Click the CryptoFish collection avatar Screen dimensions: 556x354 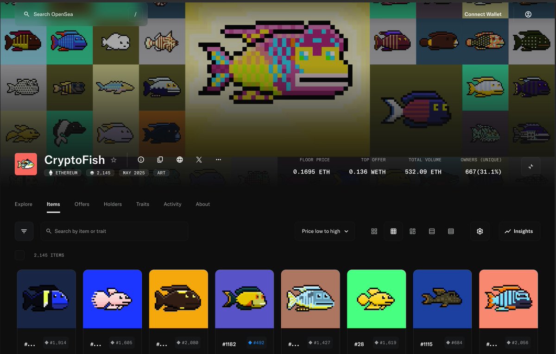[26, 164]
